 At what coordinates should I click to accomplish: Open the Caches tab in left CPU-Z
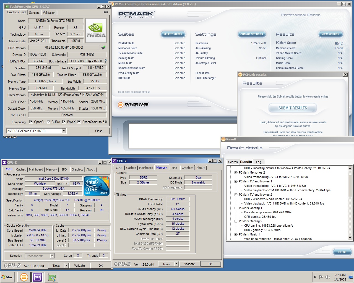pos(21,169)
